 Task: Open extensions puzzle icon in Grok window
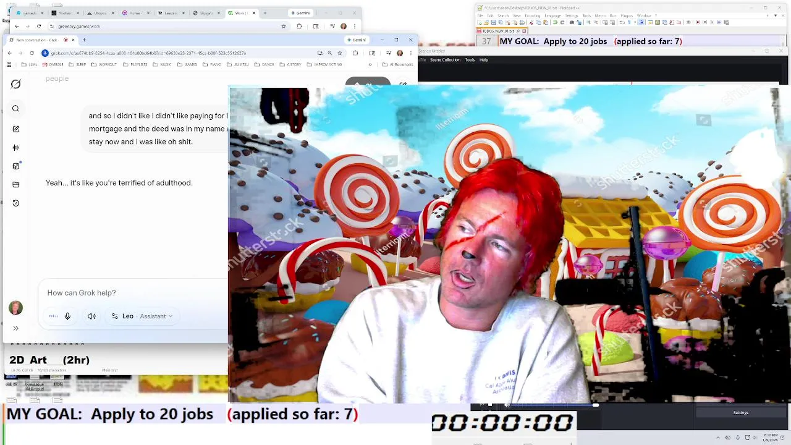pyautogui.click(x=355, y=53)
